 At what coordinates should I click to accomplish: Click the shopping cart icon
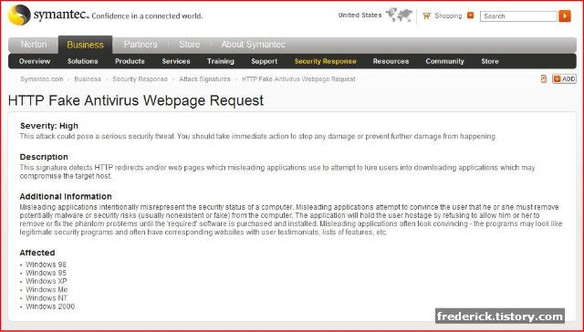(x=427, y=16)
